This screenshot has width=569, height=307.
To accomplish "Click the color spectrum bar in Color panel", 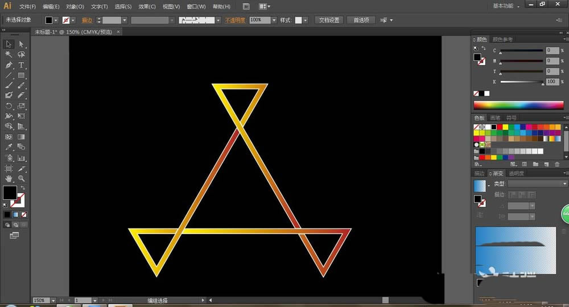I will point(518,105).
